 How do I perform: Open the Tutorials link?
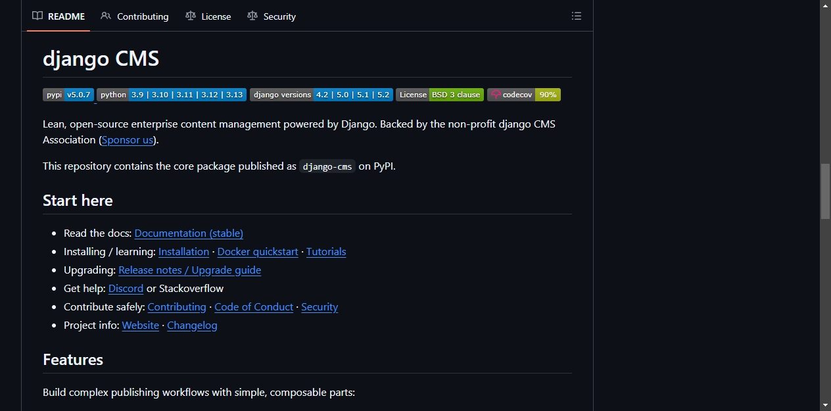coord(326,252)
